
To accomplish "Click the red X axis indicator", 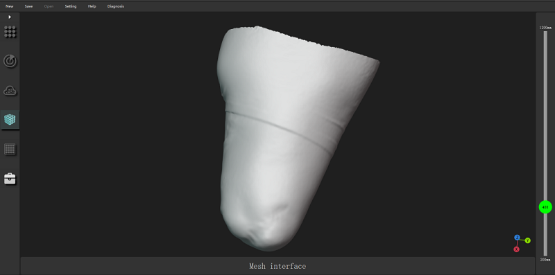I will (x=516, y=249).
